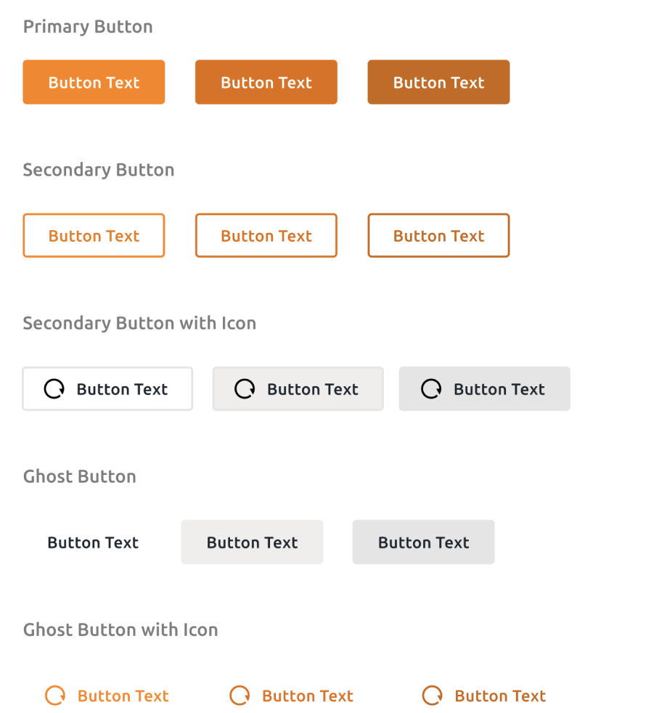The height and width of the screenshot is (713, 646).
Task: Click the 'Button Text' label in white icon button
Action: tap(122, 389)
